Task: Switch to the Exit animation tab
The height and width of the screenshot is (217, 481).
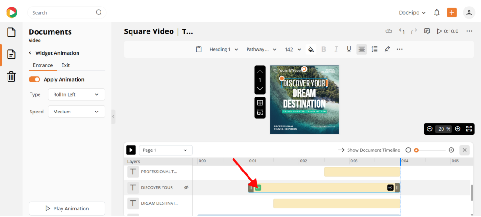Action: click(65, 65)
